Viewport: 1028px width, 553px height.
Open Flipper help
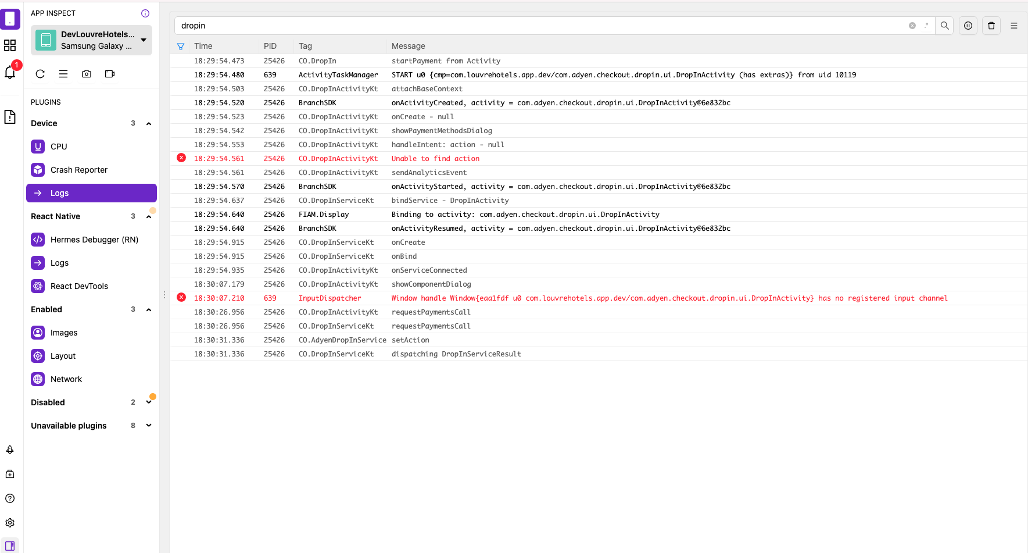tap(10, 498)
